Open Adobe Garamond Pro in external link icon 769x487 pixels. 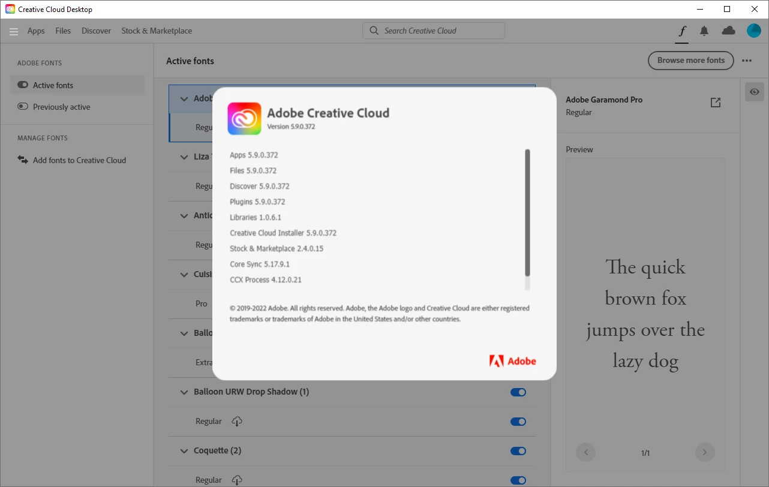point(716,103)
